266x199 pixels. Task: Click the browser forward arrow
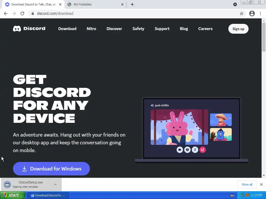(14, 13)
